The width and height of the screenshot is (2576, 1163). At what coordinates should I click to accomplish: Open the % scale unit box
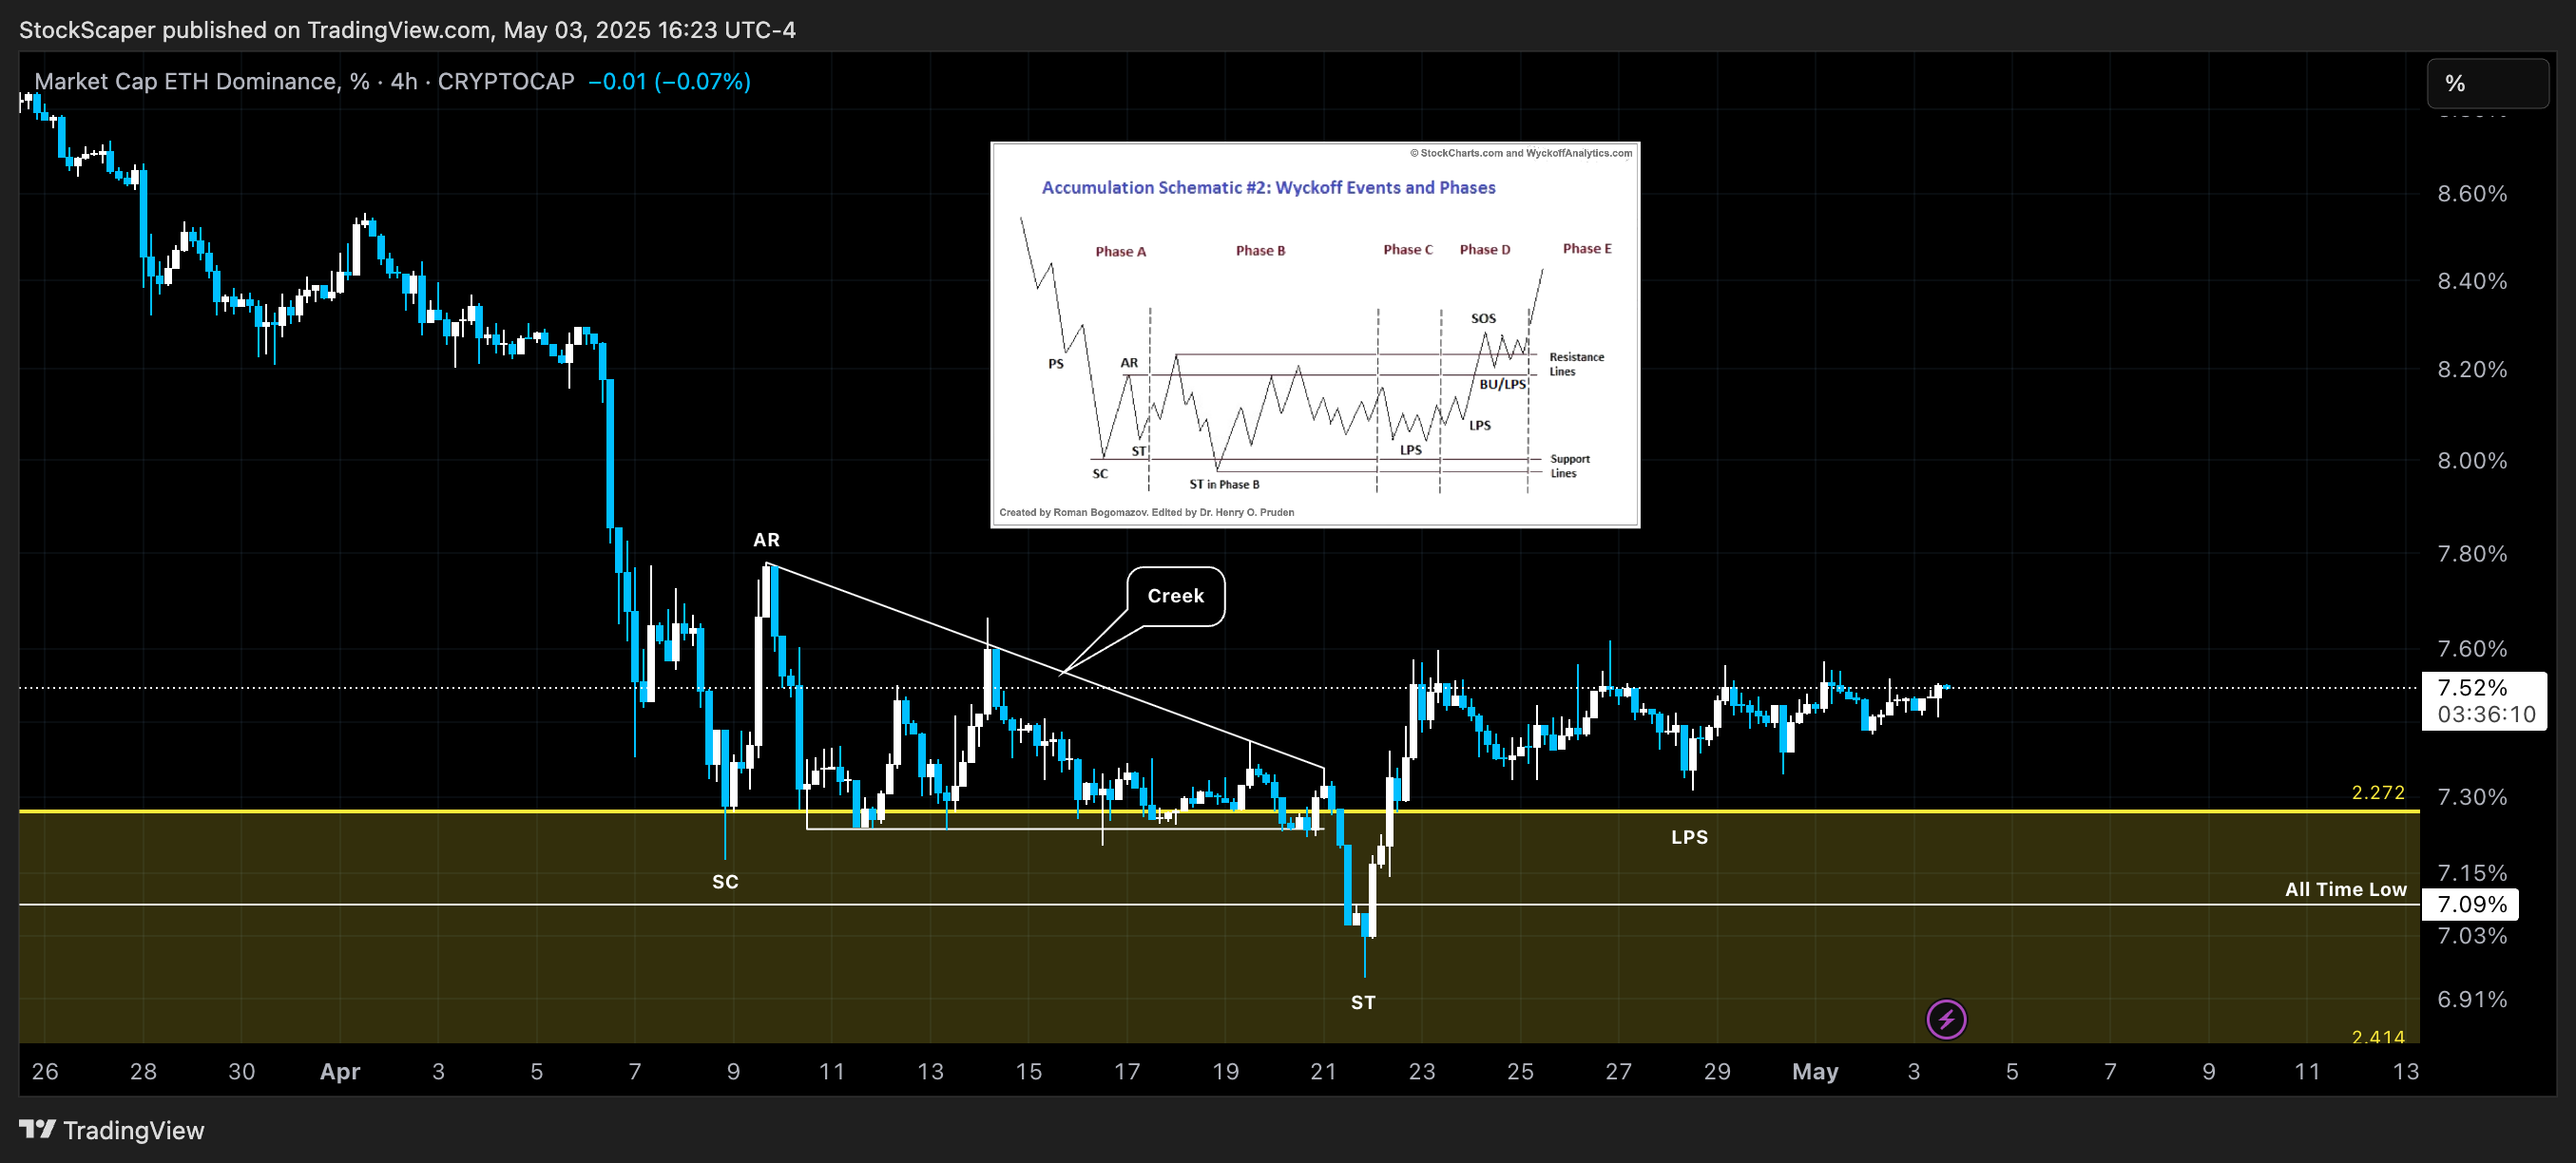pos(2487,83)
